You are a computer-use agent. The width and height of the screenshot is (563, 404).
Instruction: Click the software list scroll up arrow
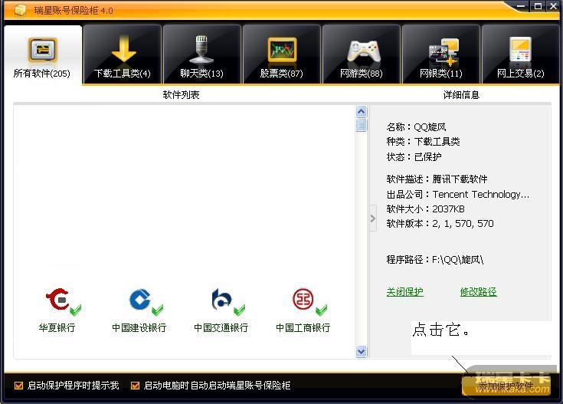(362, 111)
